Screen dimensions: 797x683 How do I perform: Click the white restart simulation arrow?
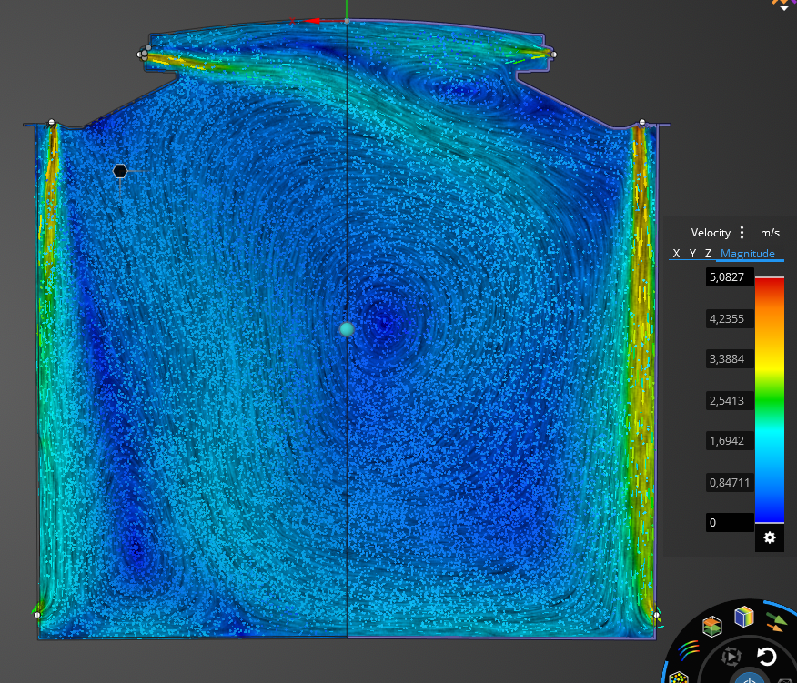tap(766, 657)
